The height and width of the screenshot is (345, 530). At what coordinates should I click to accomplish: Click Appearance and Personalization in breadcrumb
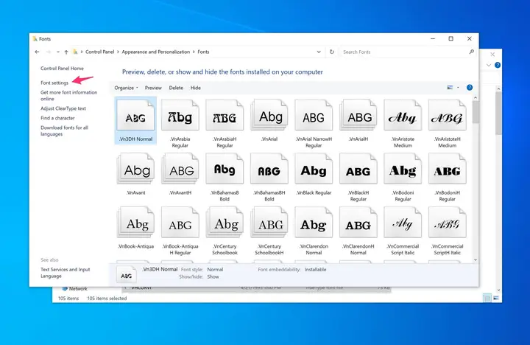click(x=156, y=52)
